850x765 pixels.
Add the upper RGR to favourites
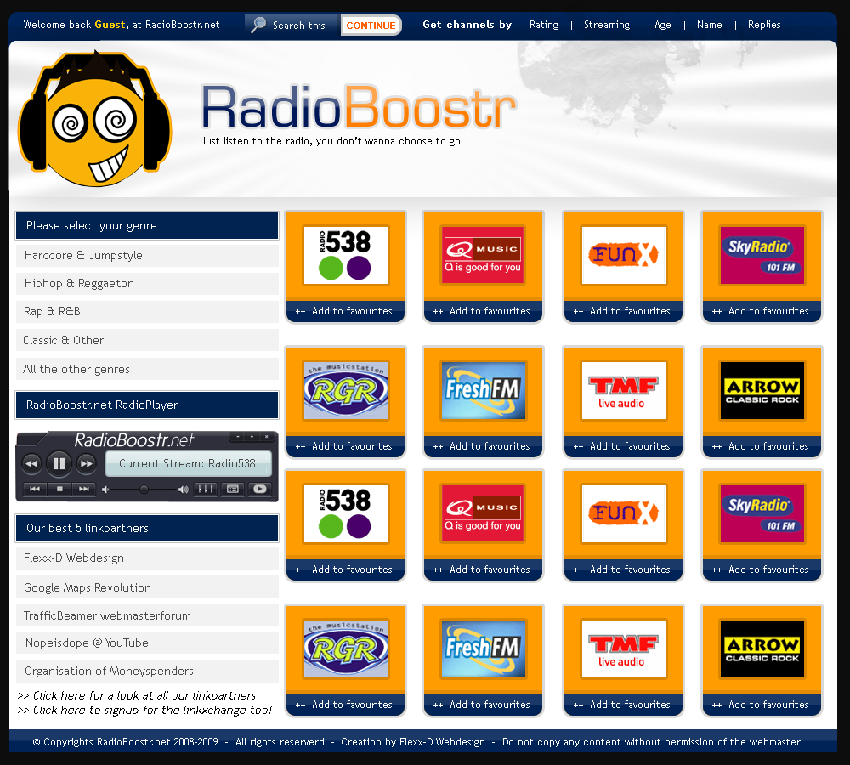coord(345,446)
